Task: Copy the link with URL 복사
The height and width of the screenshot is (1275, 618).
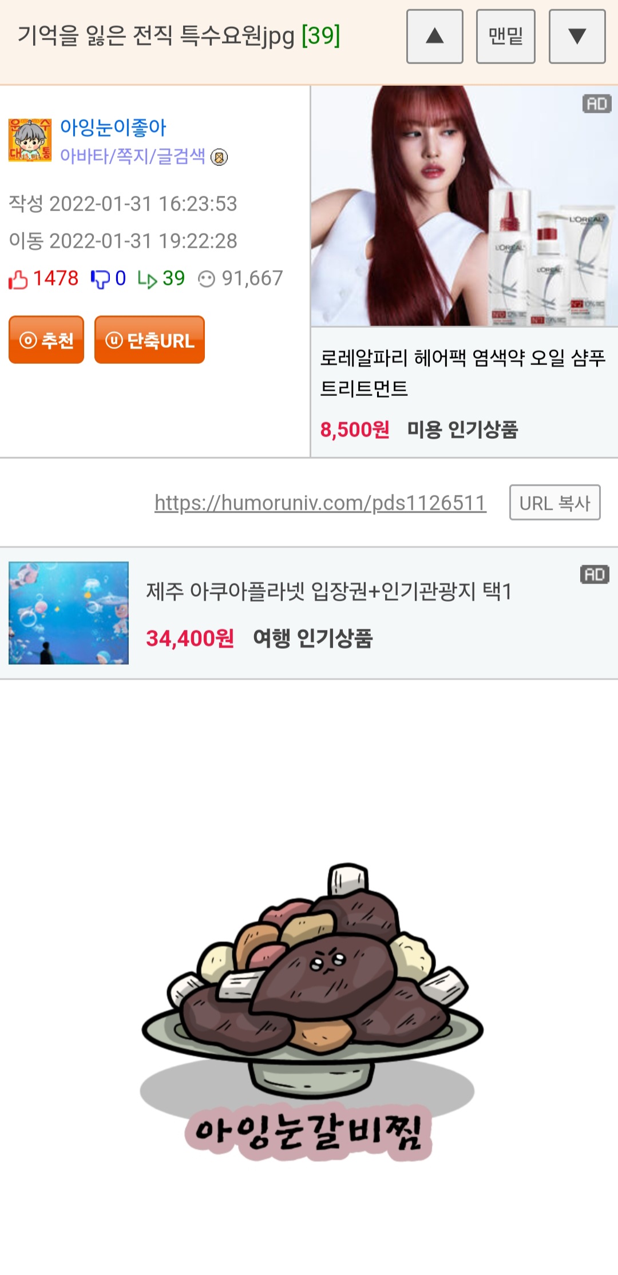Action: click(555, 503)
